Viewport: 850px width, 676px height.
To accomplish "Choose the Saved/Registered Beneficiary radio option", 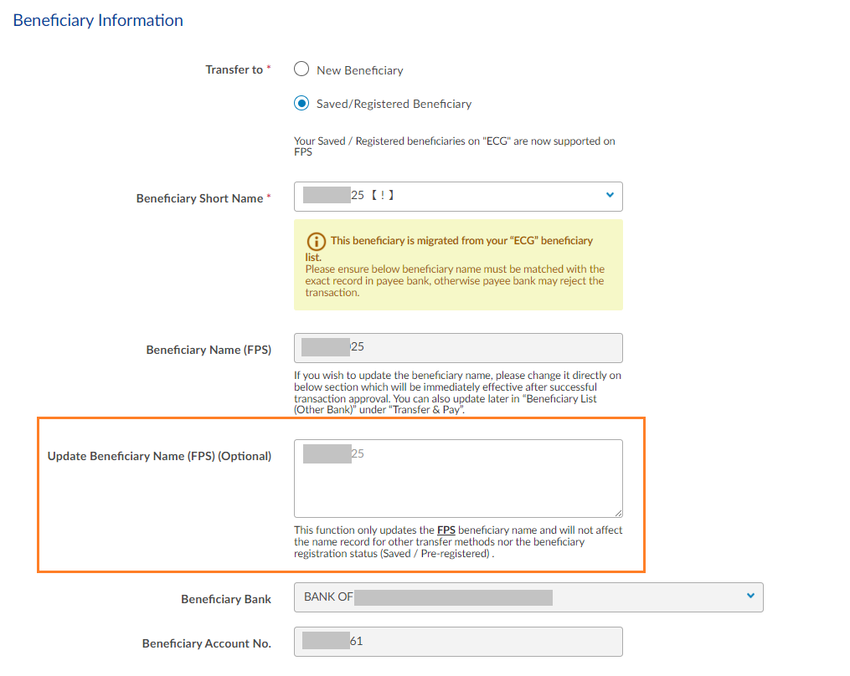I will coord(301,104).
